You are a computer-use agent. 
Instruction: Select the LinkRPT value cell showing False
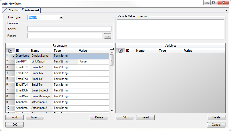(x=94, y=62)
